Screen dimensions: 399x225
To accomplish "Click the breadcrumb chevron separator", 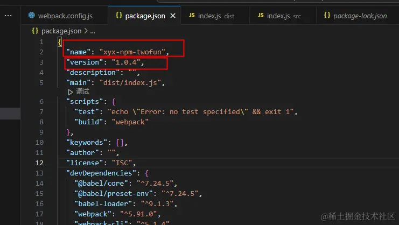I will [x=86, y=31].
